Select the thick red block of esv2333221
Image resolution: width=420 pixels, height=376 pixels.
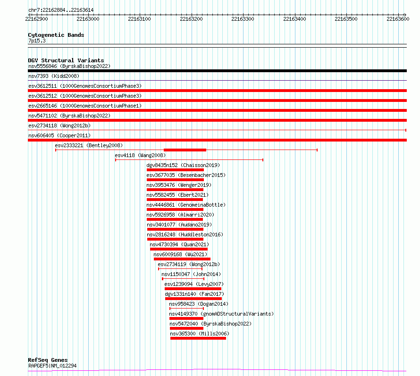(x=185, y=150)
